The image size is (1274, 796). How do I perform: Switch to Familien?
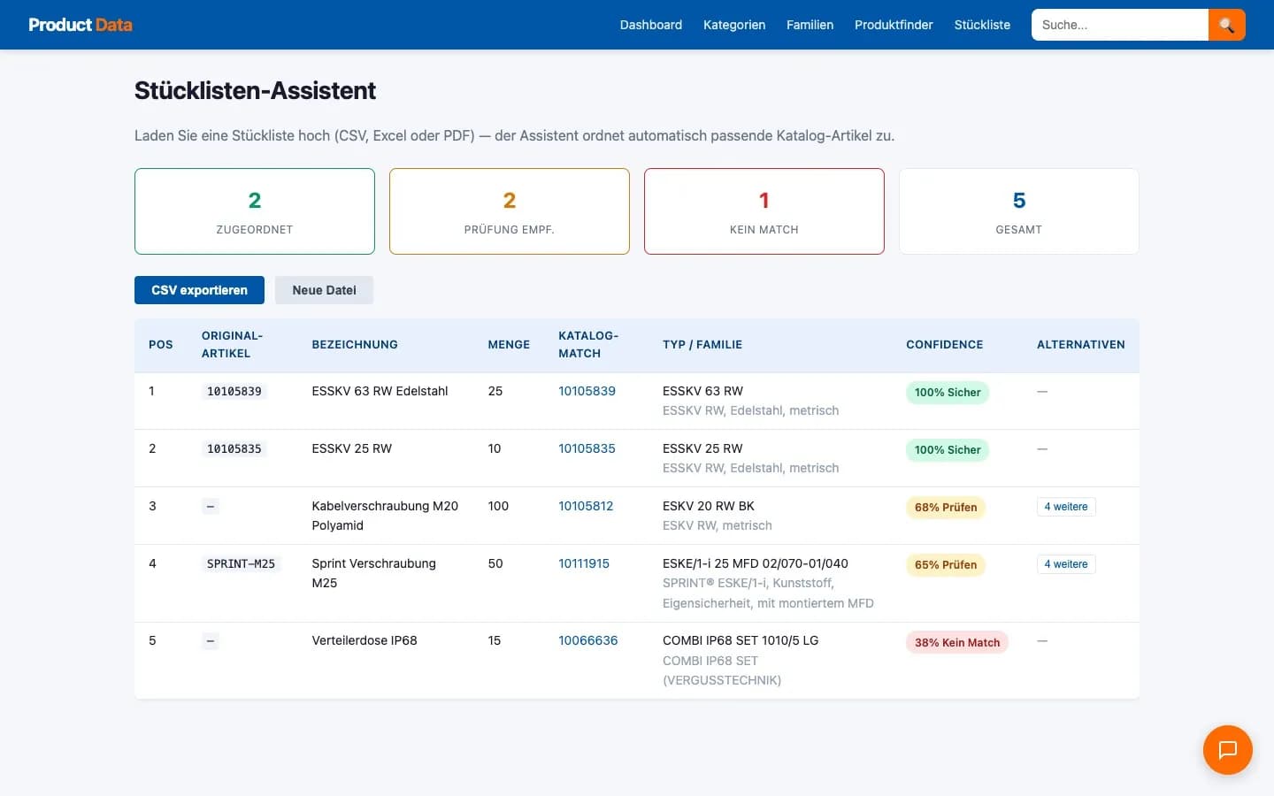pos(810,25)
